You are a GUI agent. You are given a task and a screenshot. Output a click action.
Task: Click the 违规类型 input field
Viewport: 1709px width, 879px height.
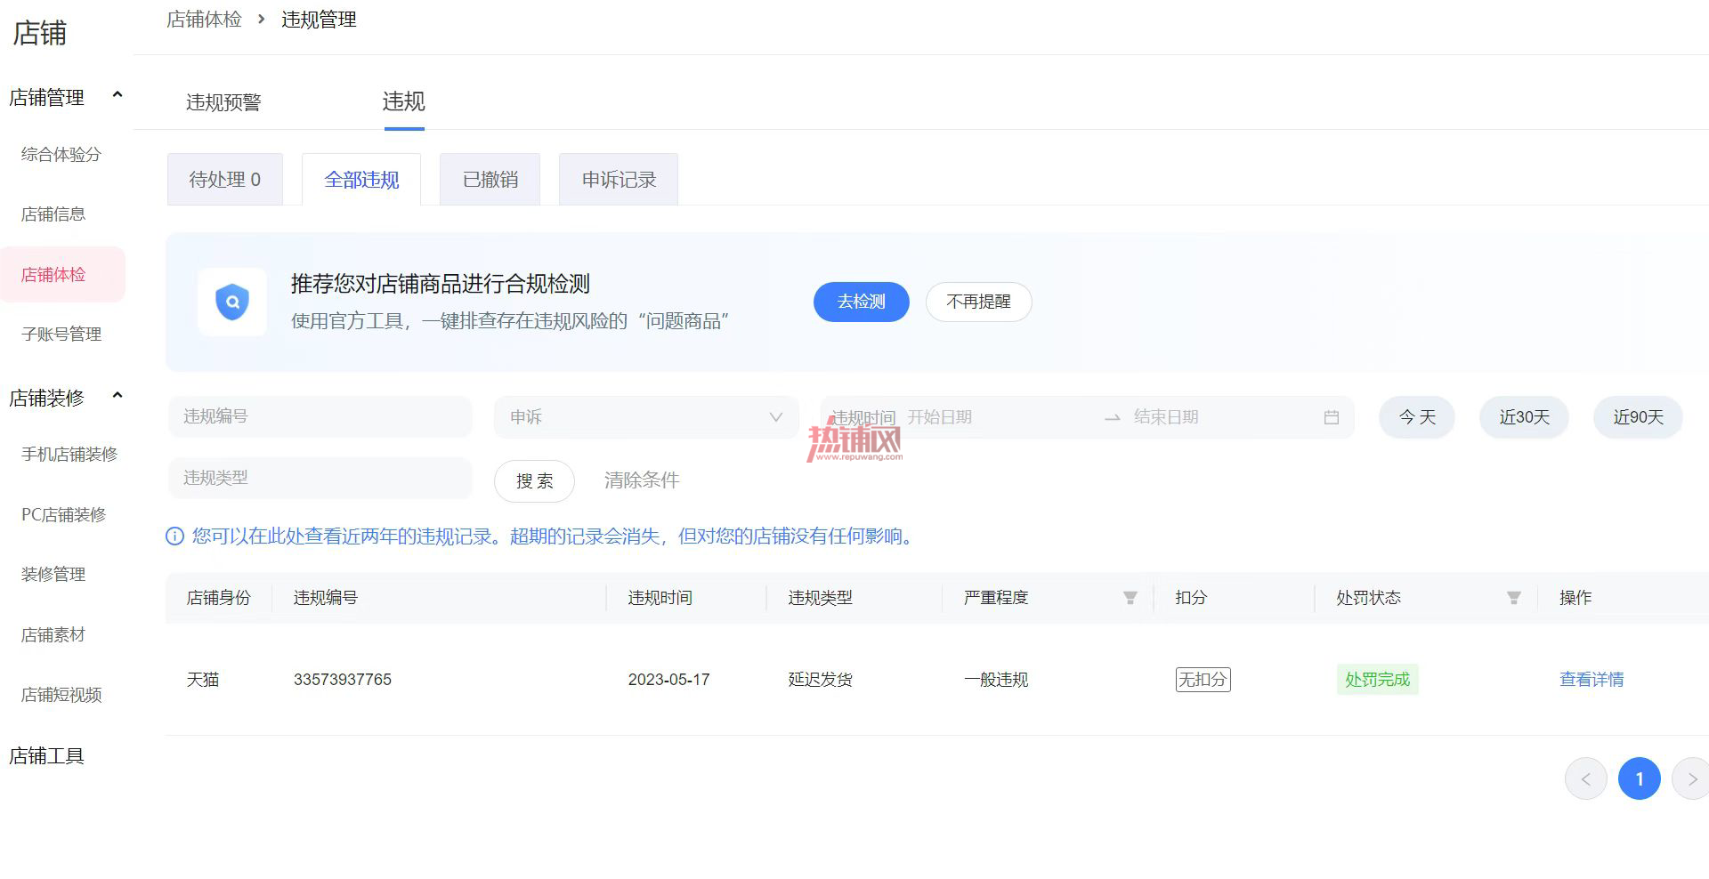pos(320,478)
